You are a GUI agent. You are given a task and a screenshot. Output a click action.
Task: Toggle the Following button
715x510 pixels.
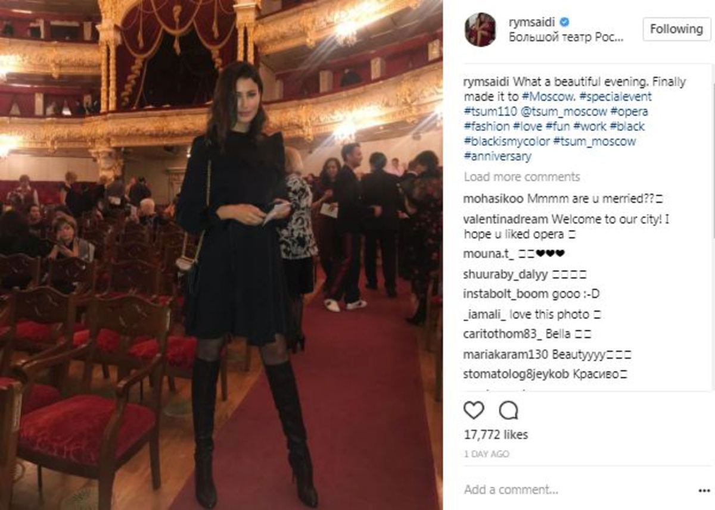tap(676, 29)
